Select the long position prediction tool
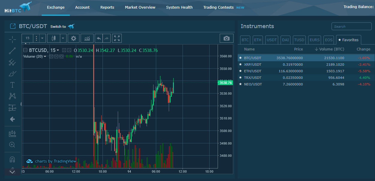This screenshot has height=181, width=375. coord(12,108)
